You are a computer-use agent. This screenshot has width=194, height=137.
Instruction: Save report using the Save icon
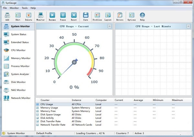pos(86,15)
